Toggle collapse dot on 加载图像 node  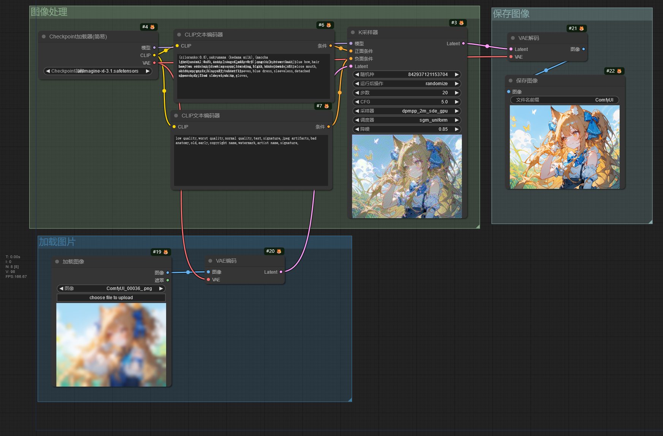[x=57, y=262]
